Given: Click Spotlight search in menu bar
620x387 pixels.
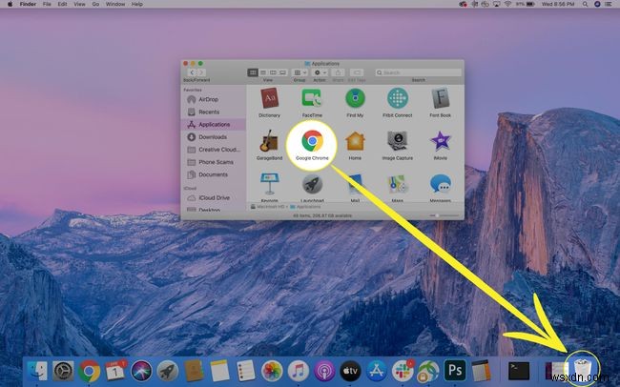Looking at the screenshot, I should tap(585, 4).
